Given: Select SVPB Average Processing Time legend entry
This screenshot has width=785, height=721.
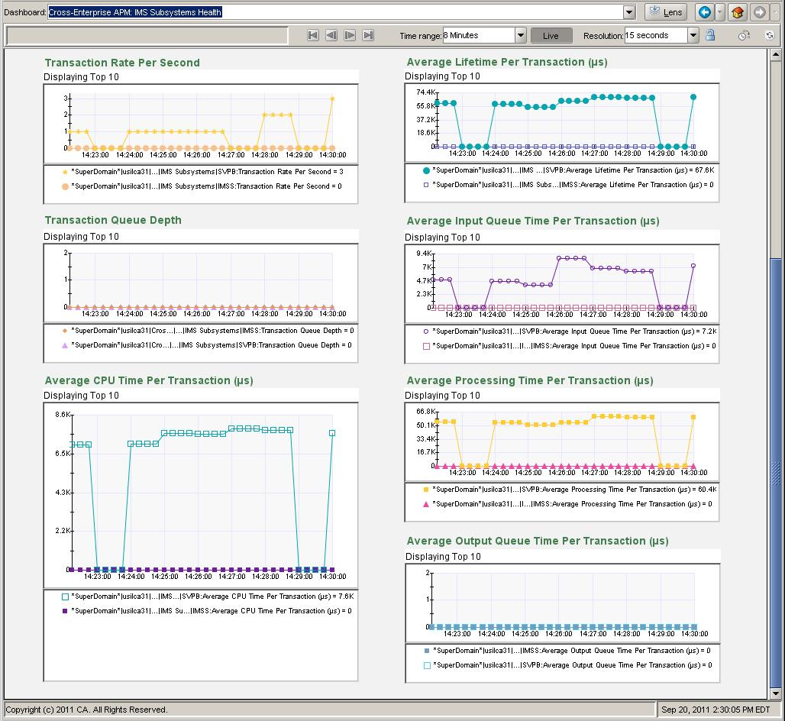Looking at the screenshot, I should 570,490.
